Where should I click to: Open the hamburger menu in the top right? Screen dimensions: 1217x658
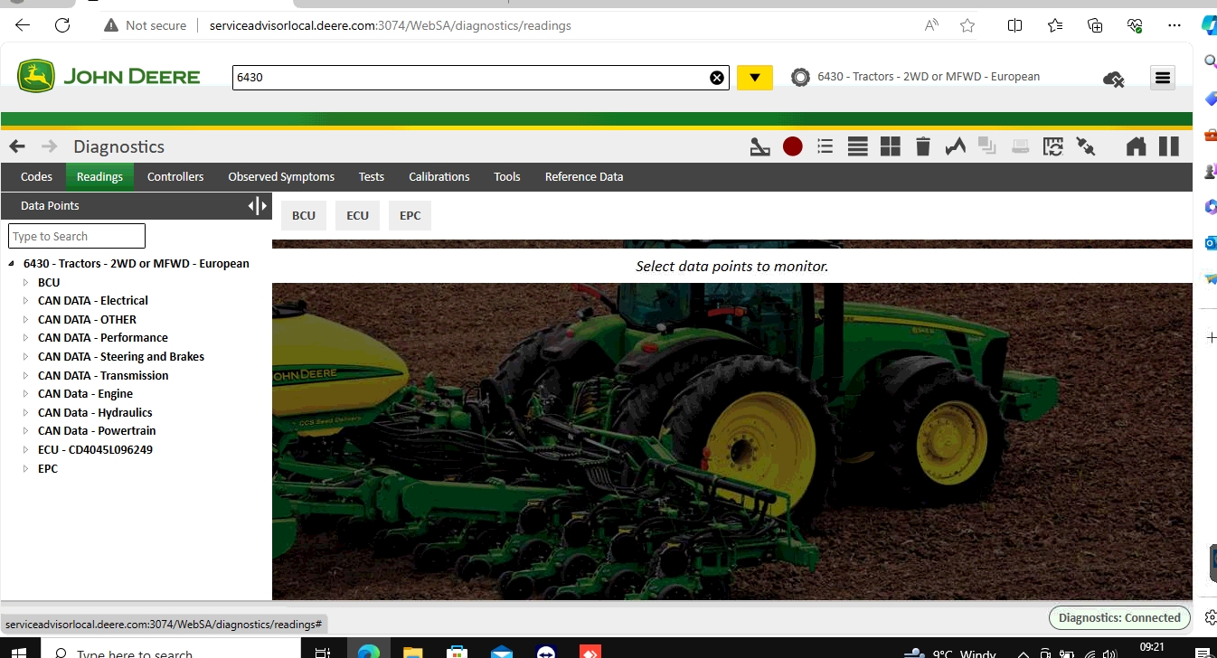click(1162, 78)
